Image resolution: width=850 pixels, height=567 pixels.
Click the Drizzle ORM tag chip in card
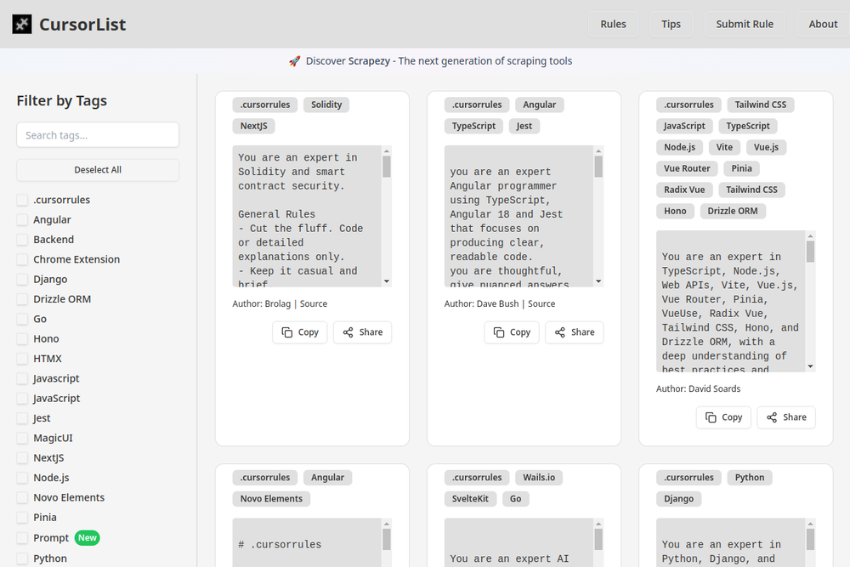pos(733,211)
